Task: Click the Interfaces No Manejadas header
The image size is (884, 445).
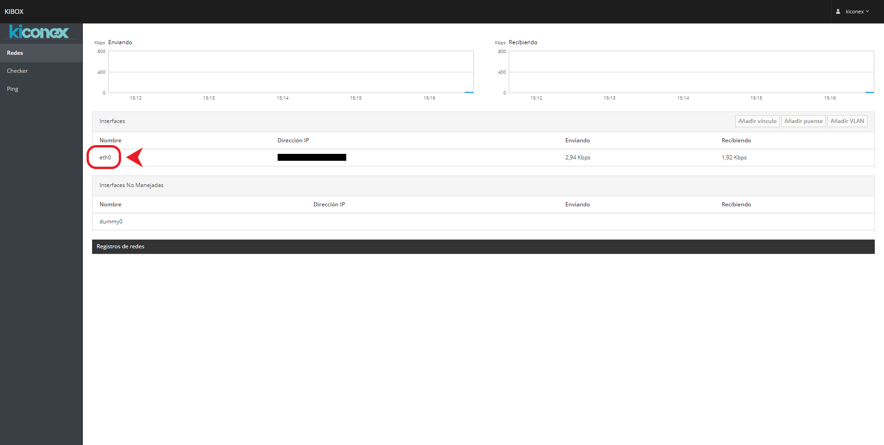Action: click(131, 185)
